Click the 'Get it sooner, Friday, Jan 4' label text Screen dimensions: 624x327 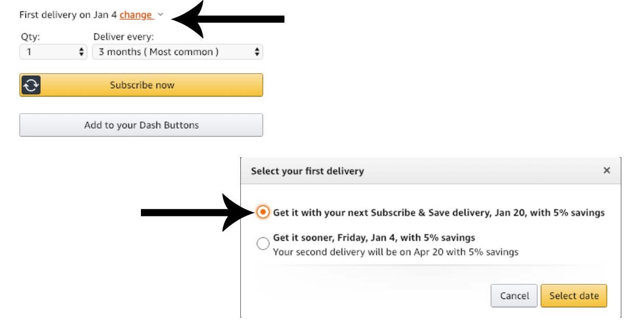click(374, 238)
